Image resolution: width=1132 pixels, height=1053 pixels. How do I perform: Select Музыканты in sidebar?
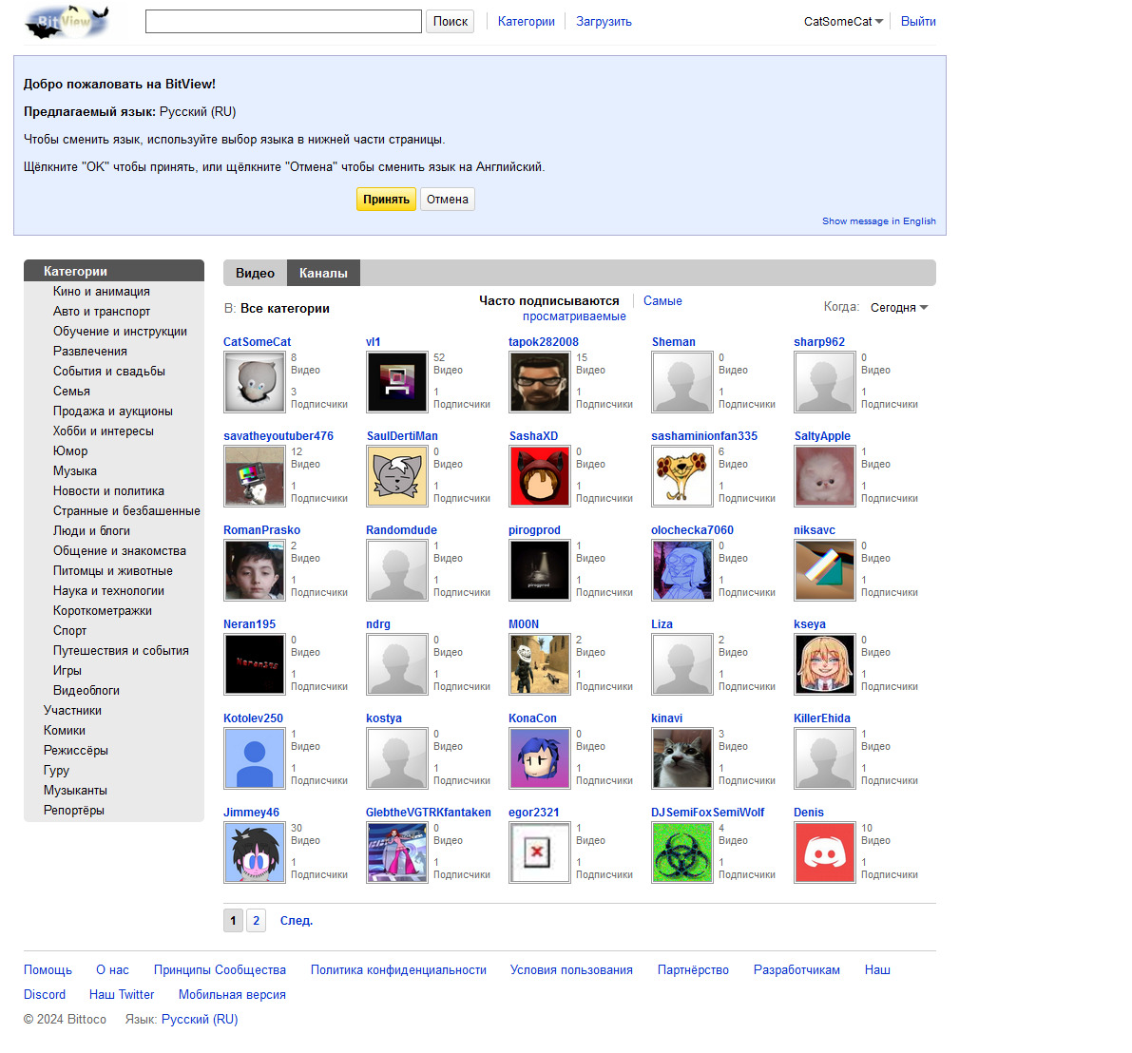pos(75,791)
